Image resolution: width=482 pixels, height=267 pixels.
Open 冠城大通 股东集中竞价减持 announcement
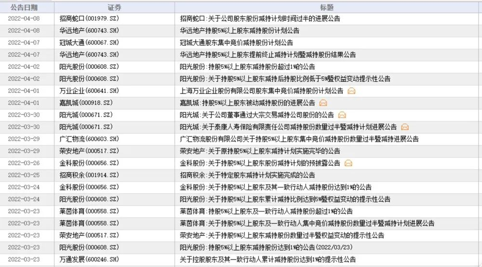pos(236,43)
